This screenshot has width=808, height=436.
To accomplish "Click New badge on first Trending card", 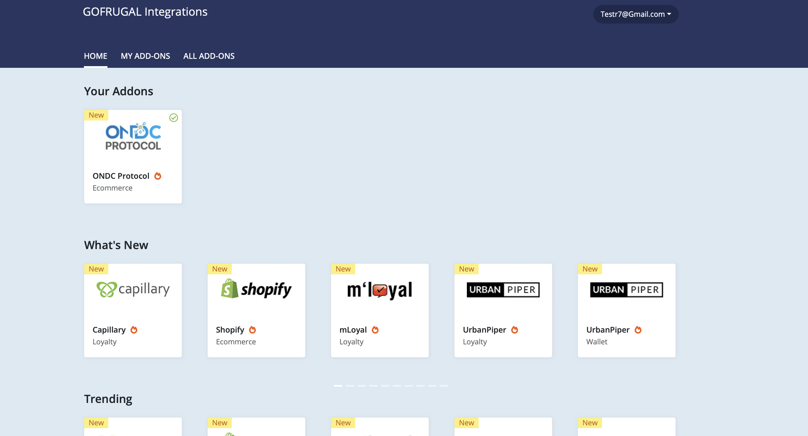I will pyautogui.click(x=96, y=423).
